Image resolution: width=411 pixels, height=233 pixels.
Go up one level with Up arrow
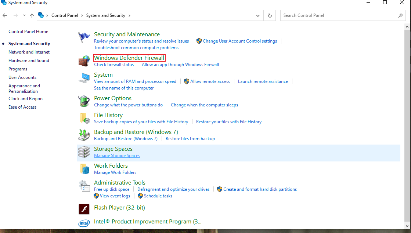(x=32, y=15)
